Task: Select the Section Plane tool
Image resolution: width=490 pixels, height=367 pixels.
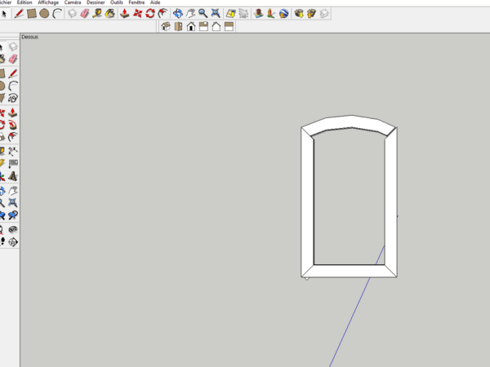Action: (14, 242)
